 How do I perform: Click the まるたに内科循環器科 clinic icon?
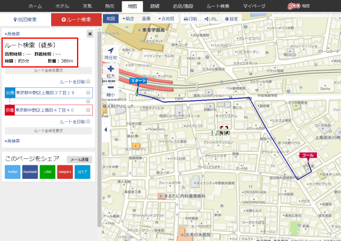(161, 196)
